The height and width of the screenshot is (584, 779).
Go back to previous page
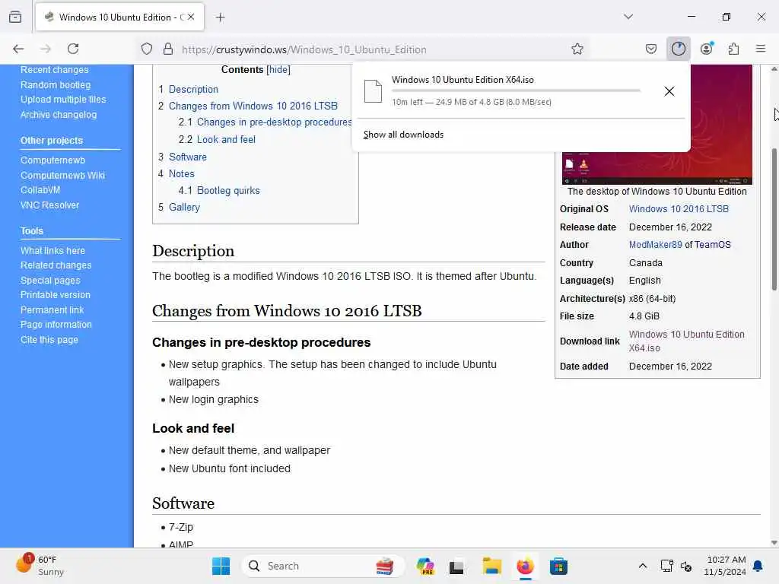tap(18, 49)
